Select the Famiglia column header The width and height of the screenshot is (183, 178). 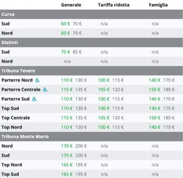(x=158, y=5)
